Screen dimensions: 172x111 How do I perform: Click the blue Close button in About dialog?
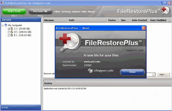(132, 72)
